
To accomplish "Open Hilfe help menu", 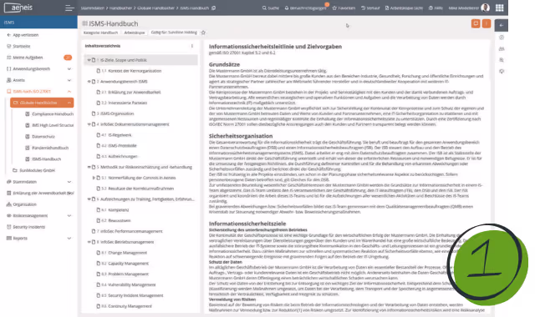I will pos(436,8).
